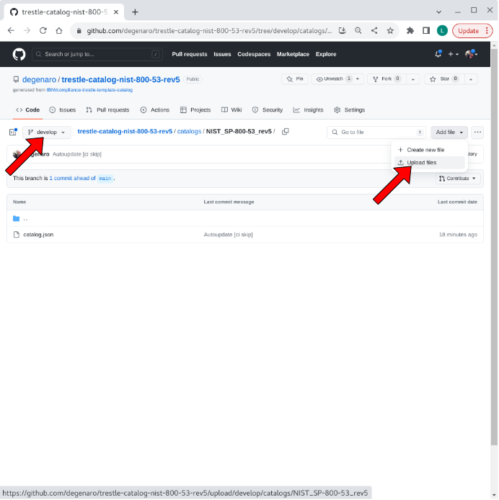Image resolution: width=499 pixels, height=500 pixels.
Task: Open the GitHub home logo
Action: point(19,54)
